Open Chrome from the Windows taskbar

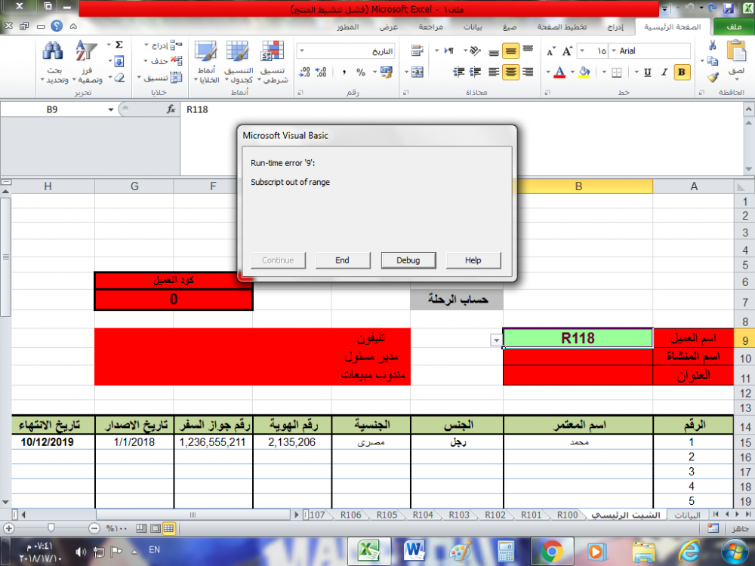coord(552,551)
